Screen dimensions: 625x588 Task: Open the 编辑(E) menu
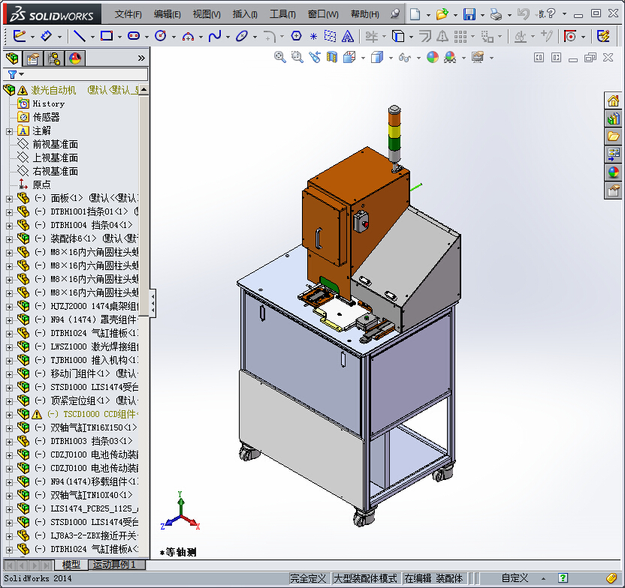click(x=167, y=15)
